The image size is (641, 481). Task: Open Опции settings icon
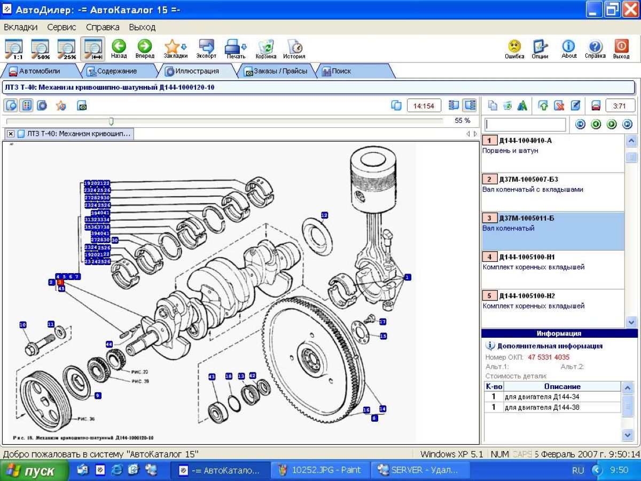540,48
